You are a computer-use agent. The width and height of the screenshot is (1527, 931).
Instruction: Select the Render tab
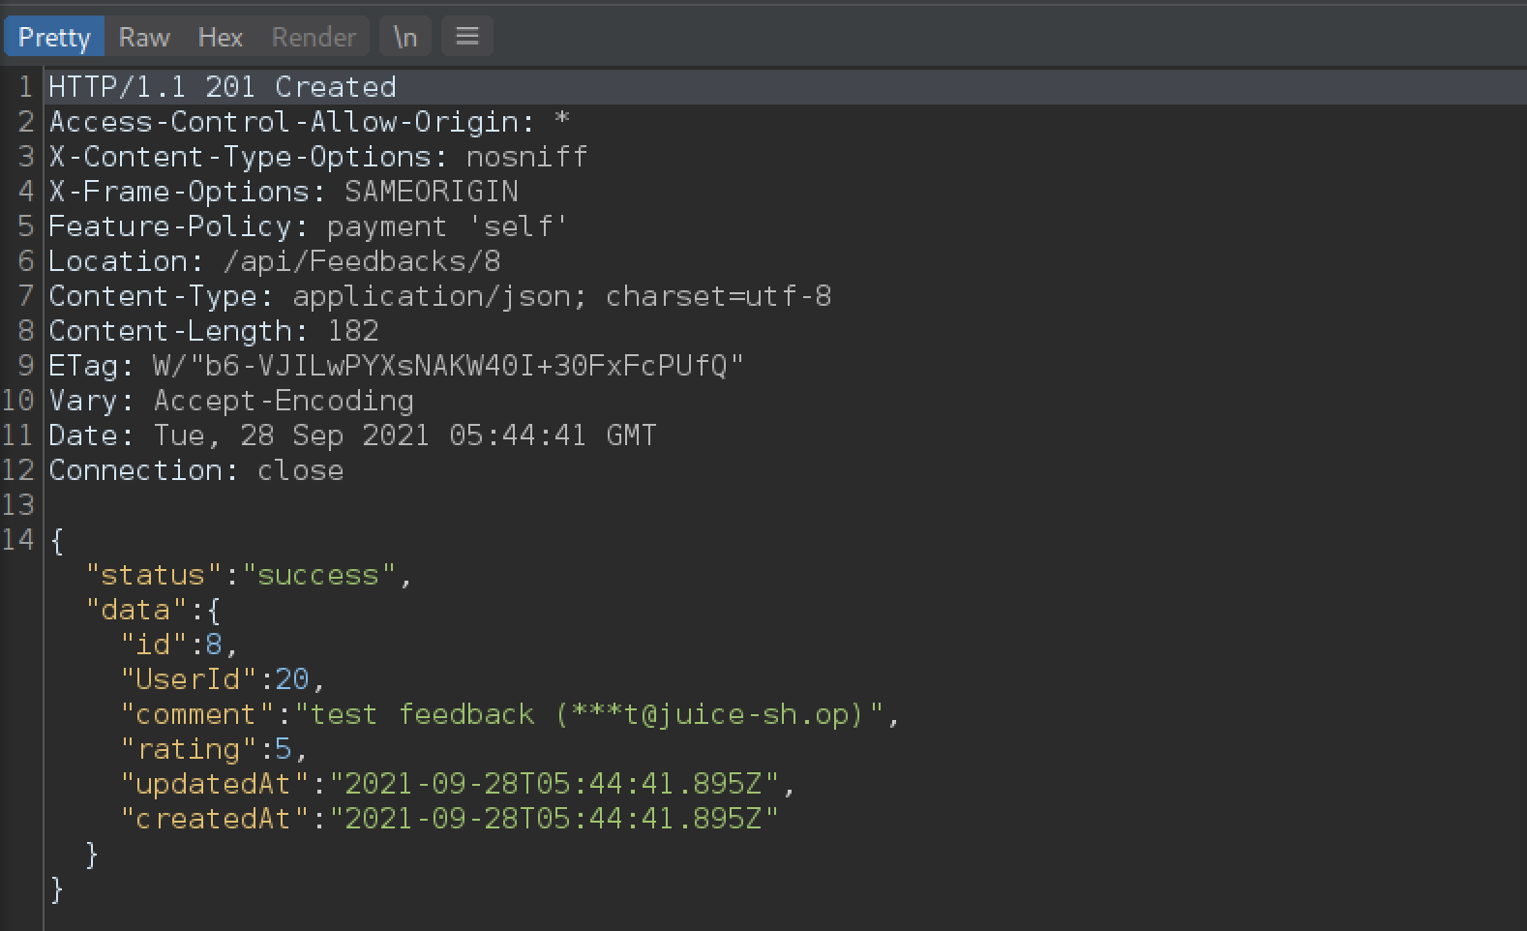314,37
